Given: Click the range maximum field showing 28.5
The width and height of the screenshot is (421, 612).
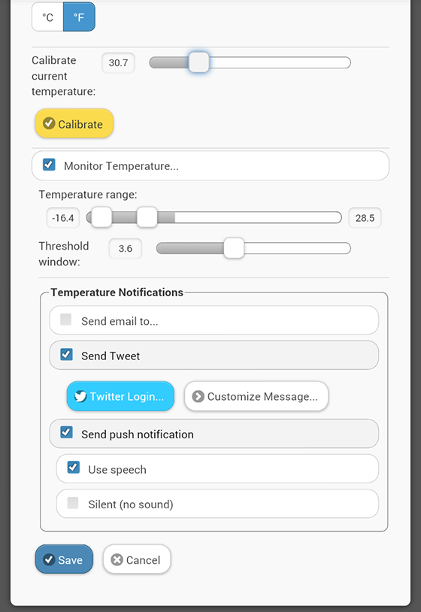Looking at the screenshot, I should coord(365,218).
